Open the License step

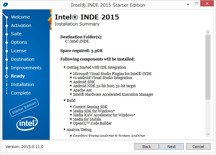19,51
